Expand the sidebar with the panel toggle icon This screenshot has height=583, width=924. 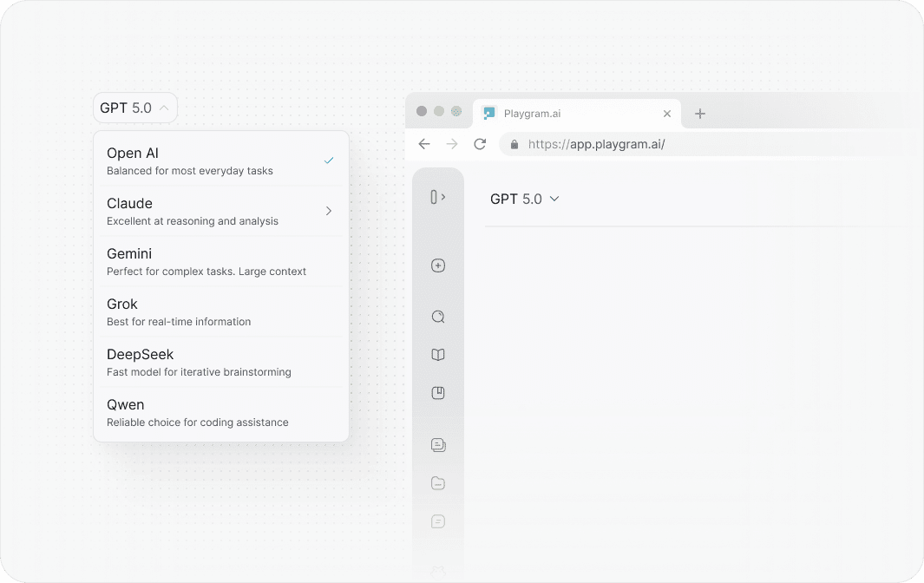click(438, 197)
